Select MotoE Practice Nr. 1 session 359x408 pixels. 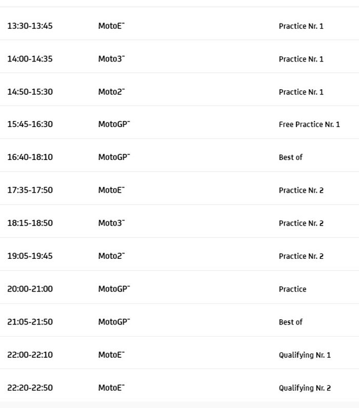[301, 26]
